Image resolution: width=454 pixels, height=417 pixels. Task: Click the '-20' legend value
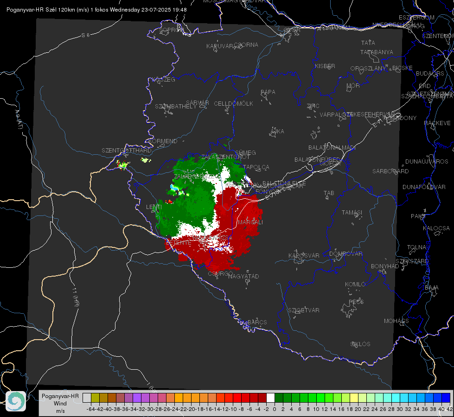click(191, 409)
